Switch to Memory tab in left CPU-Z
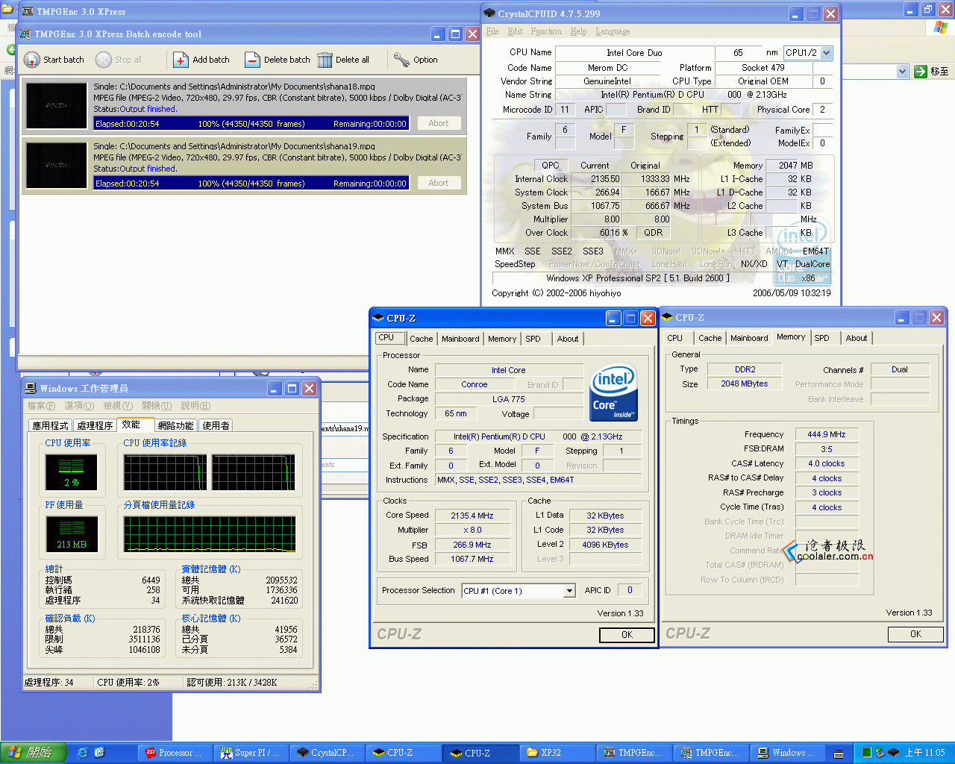This screenshot has width=955, height=764. [x=502, y=339]
